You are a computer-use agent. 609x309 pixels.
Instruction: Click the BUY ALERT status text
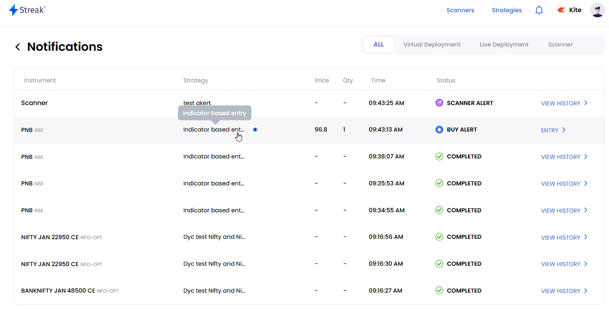[x=462, y=130]
